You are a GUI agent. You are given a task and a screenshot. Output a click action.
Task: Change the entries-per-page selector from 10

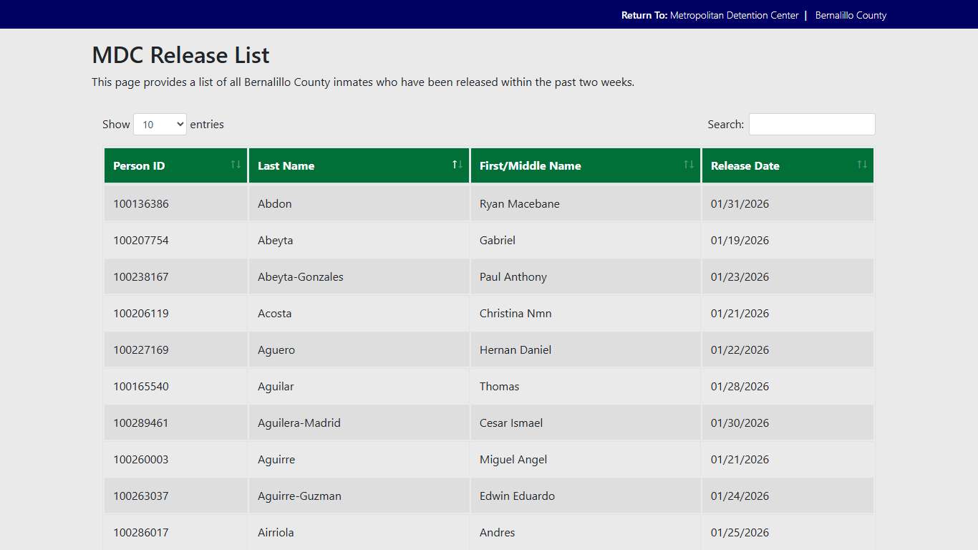(x=159, y=124)
